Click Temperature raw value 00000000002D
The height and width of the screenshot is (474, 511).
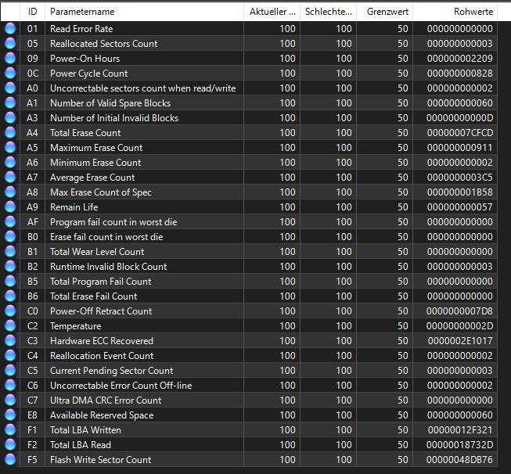[460, 325]
